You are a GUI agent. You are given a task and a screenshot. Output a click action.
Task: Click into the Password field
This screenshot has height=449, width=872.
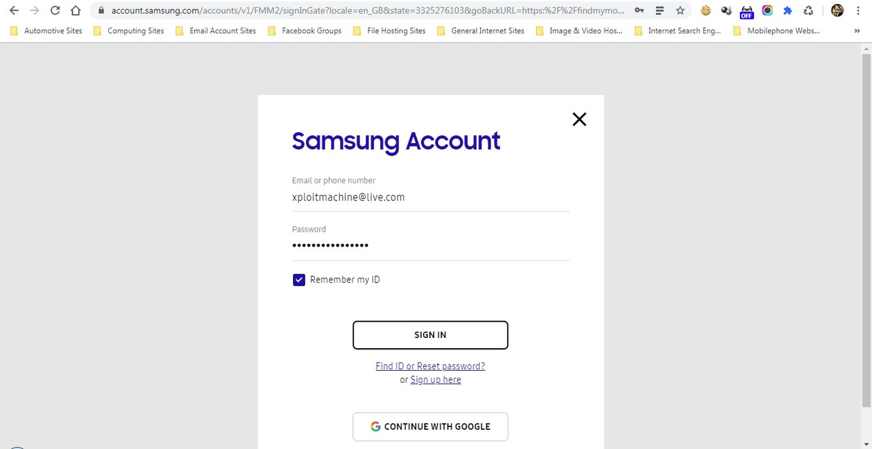(431, 245)
